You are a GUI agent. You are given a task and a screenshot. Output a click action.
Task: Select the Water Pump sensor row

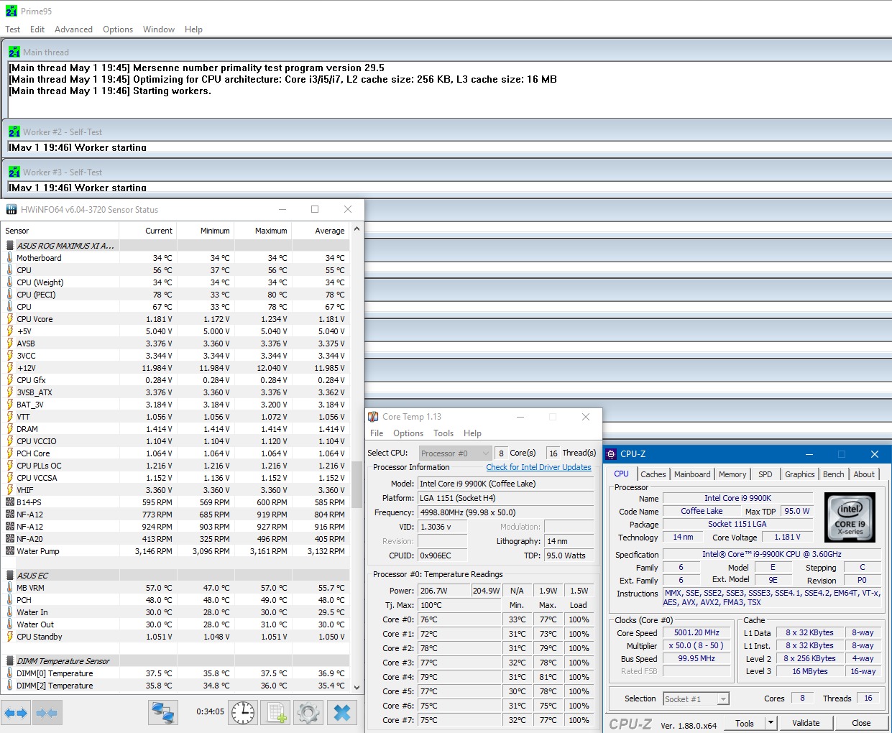coord(38,551)
